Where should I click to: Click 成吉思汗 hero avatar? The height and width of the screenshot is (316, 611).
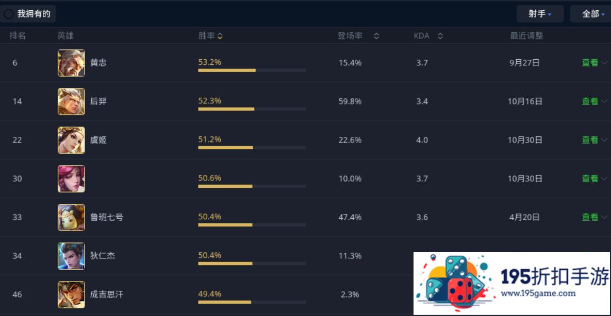71,294
